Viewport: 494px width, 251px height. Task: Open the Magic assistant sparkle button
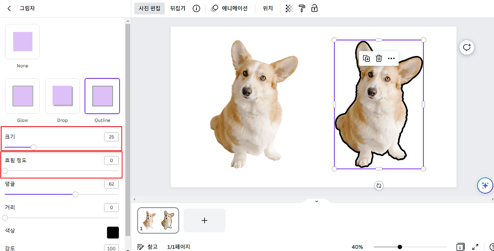[485, 185]
